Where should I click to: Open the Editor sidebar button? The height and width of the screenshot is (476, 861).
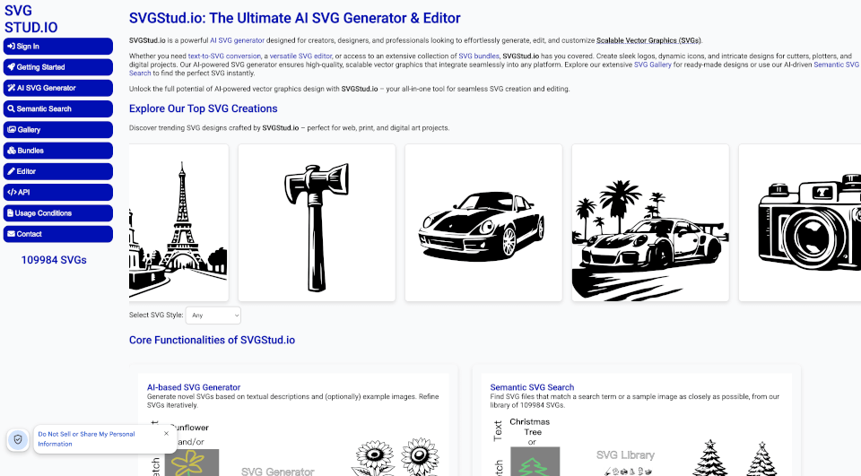pyautogui.click(x=58, y=171)
